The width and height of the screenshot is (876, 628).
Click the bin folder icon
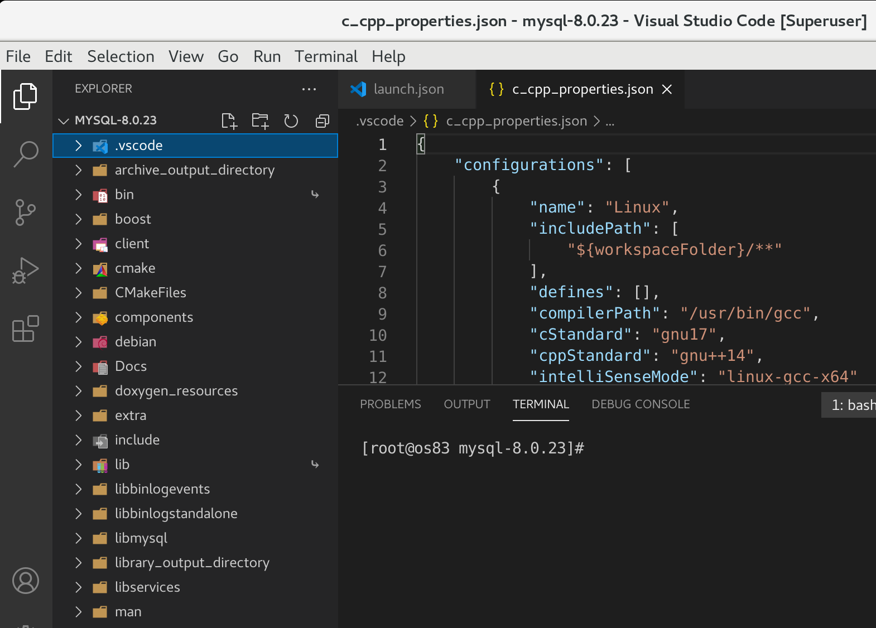(x=100, y=195)
